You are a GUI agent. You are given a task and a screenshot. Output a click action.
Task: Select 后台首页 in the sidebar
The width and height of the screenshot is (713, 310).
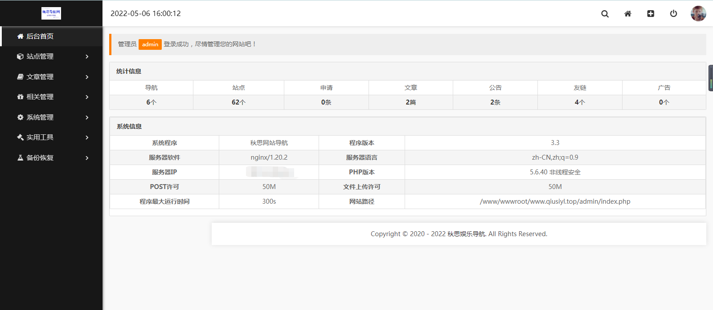(40, 36)
